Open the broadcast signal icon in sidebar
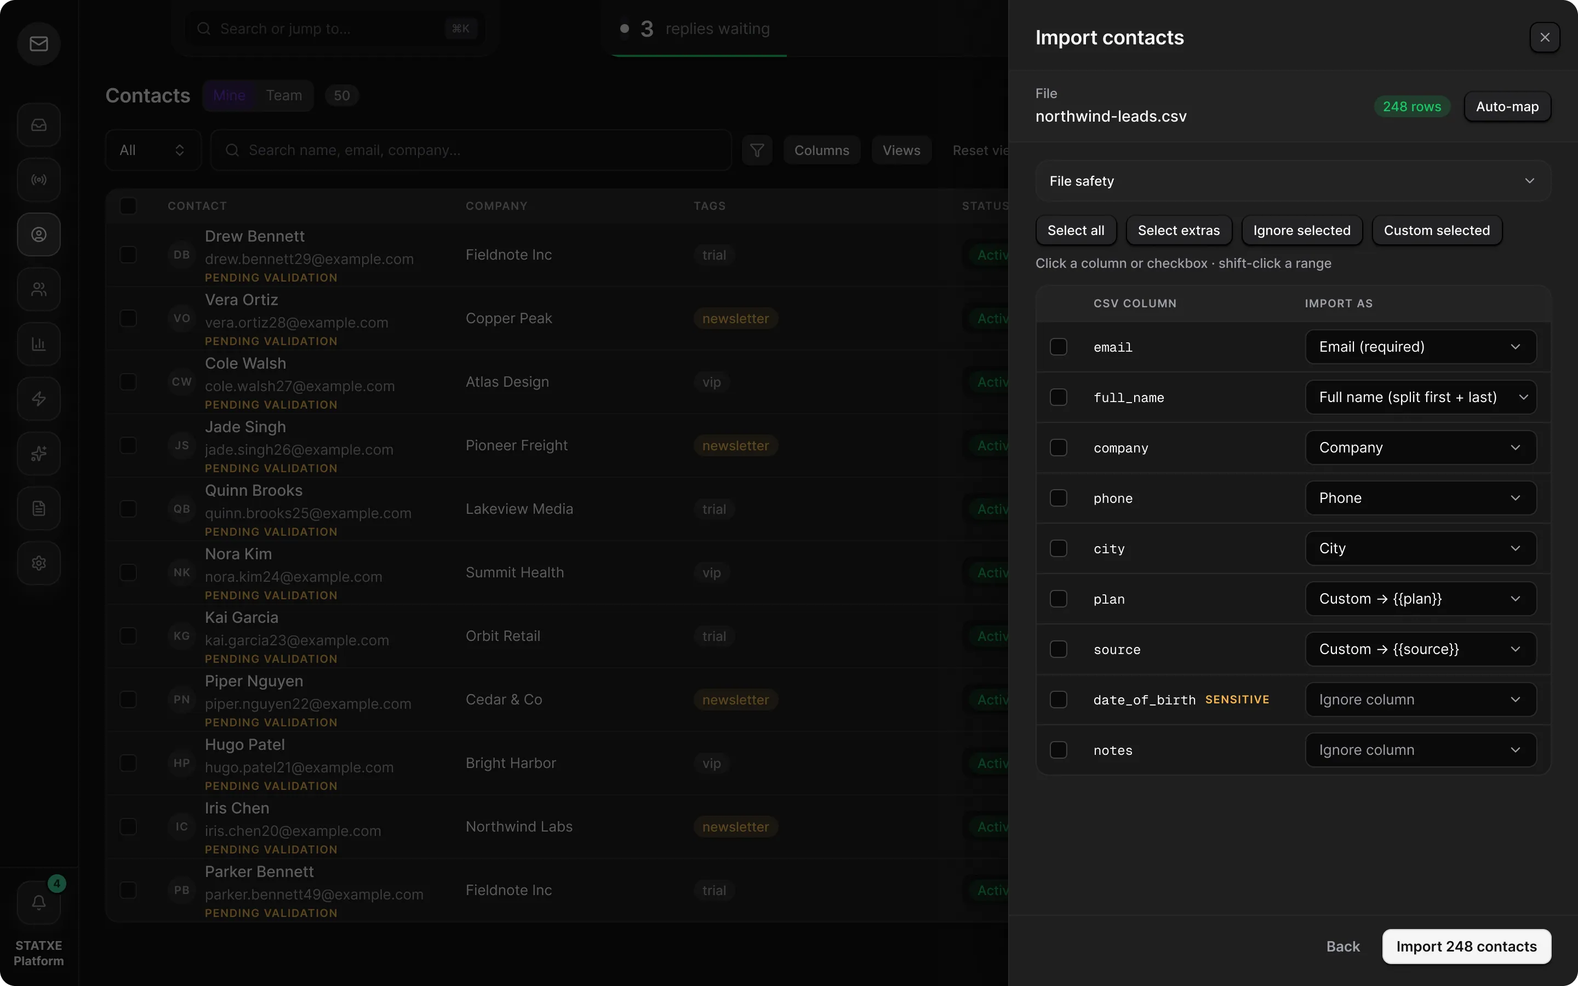The width and height of the screenshot is (1578, 986). [x=38, y=179]
